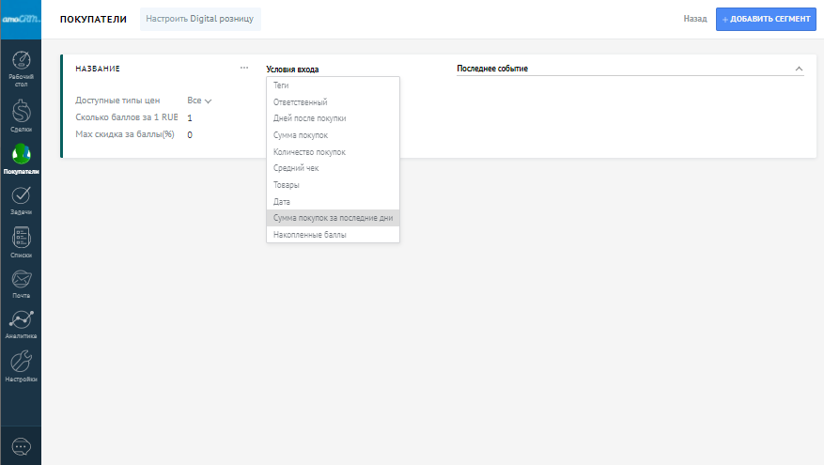Pick Накопленные баллы in the dropdown list
Viewport: 824px width, 465px height.
click(x=309, y=235)
